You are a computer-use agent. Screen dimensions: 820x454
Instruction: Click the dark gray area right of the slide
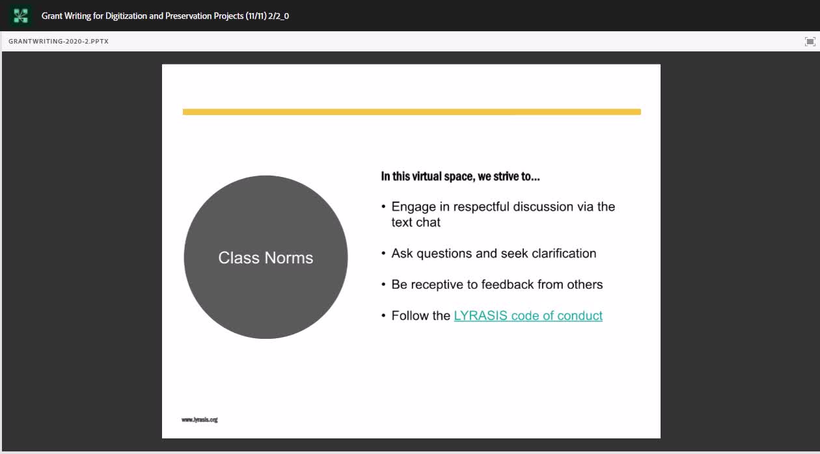[x=739, y=250]
